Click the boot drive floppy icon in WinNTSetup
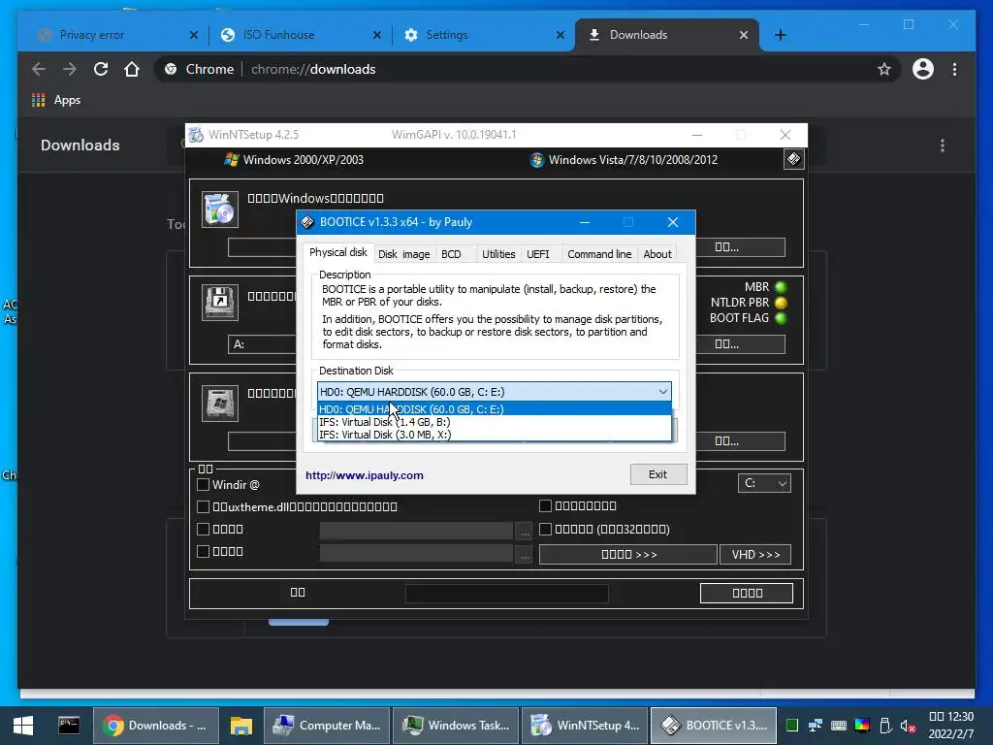This screenshot has width=993, height=745. tap(220, 303)
